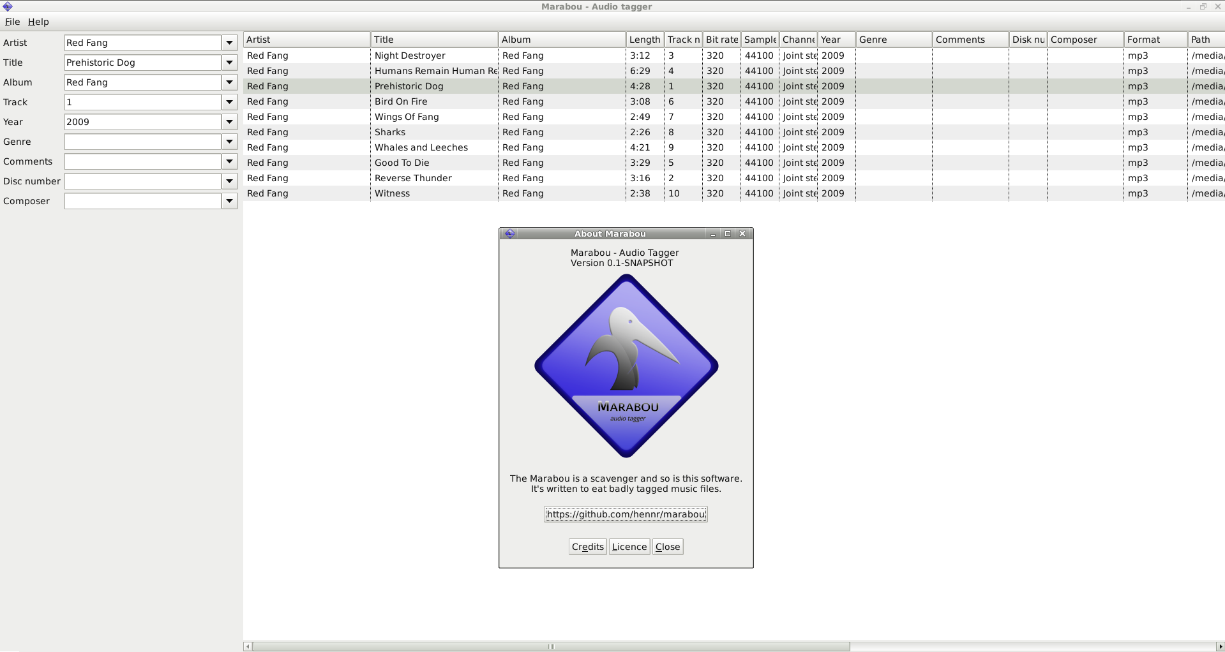Expand the Year dropdown arrow
Image resolution: width=1225 pixels, height=652 pixels.
tap(230, 122)
